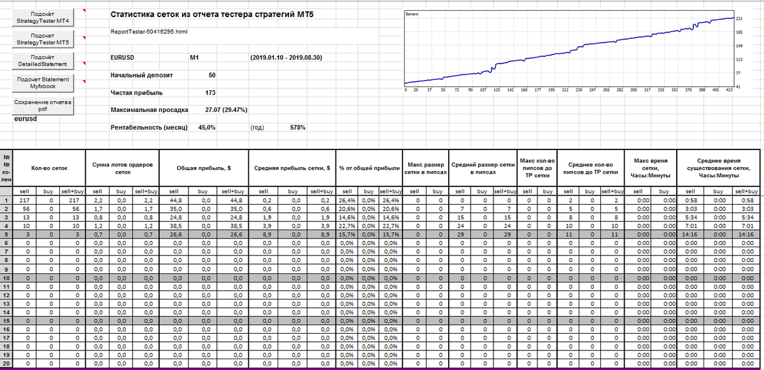Click the initial deposit value 50
The width and height of the screenshot is (764, 370).
[x=212, y=75]
